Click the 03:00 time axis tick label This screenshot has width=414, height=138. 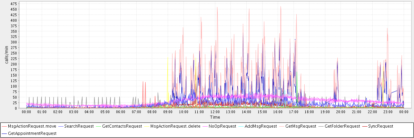click(x=73, y=112)
